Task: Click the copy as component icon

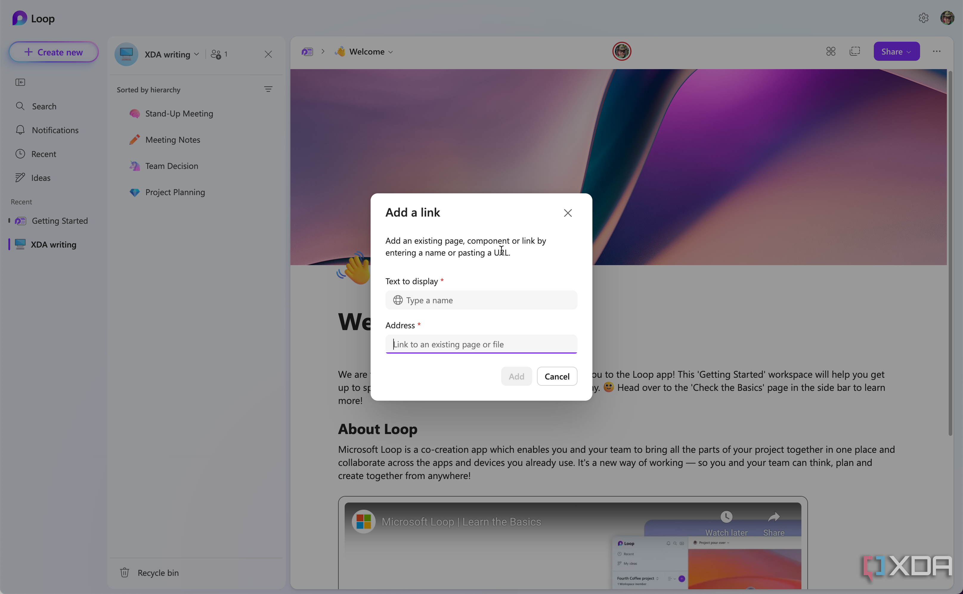Action: point(855,52)
